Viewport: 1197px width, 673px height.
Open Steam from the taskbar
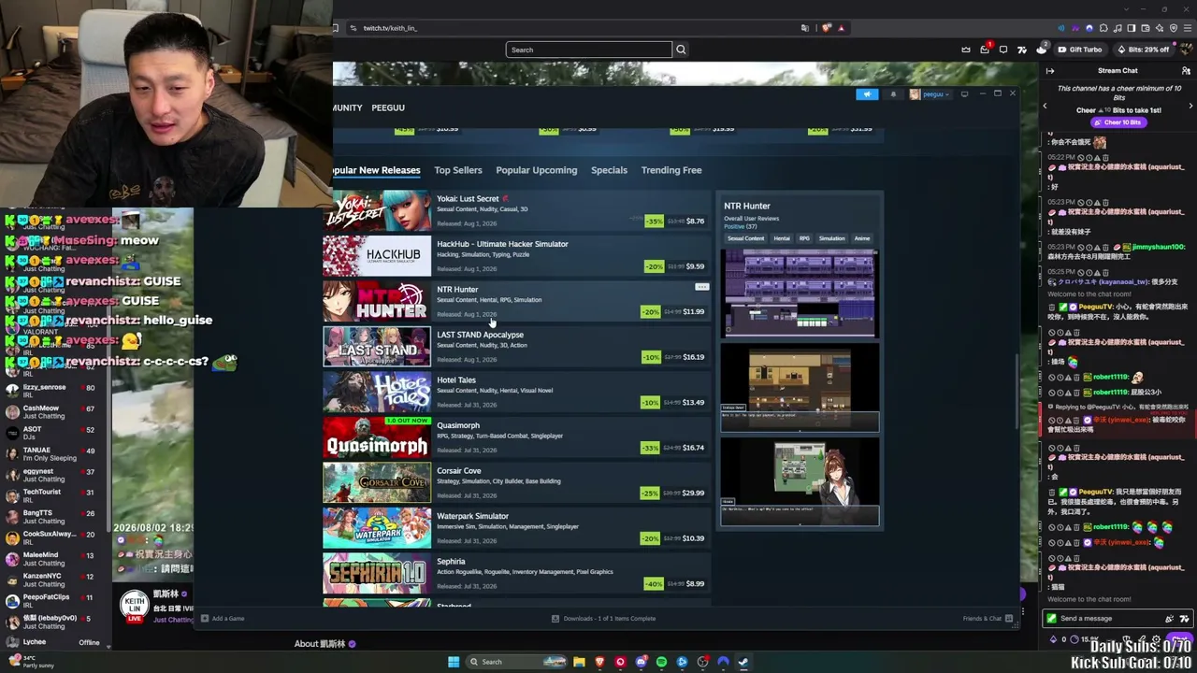[743, 662]
